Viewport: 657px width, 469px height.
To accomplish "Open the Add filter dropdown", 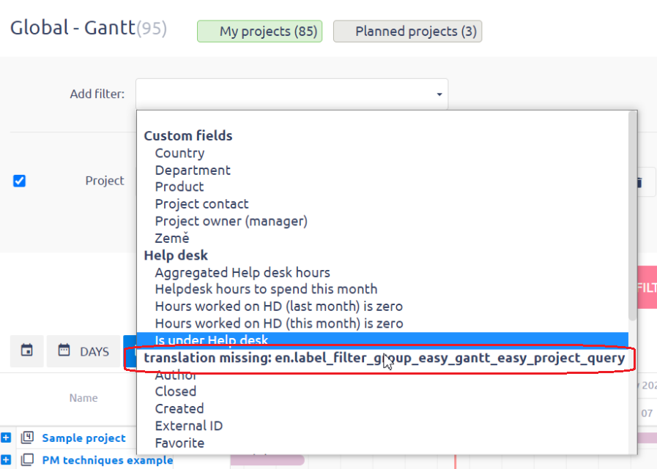I will pyautogui.click(x=292, y=94).
